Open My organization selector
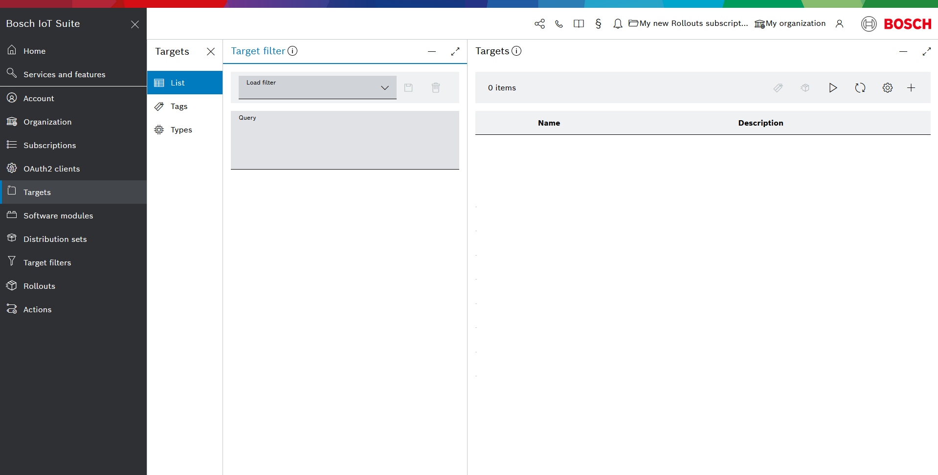938x475 pixels. (790, 23)
